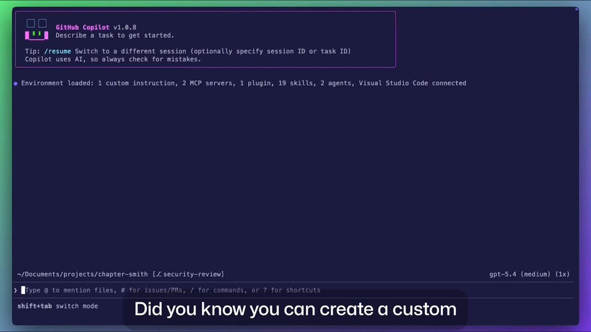The height and width of the screenshot is (332, 591).
Task: Click the prompt chevron symbol
Action: tap(16, 290)
